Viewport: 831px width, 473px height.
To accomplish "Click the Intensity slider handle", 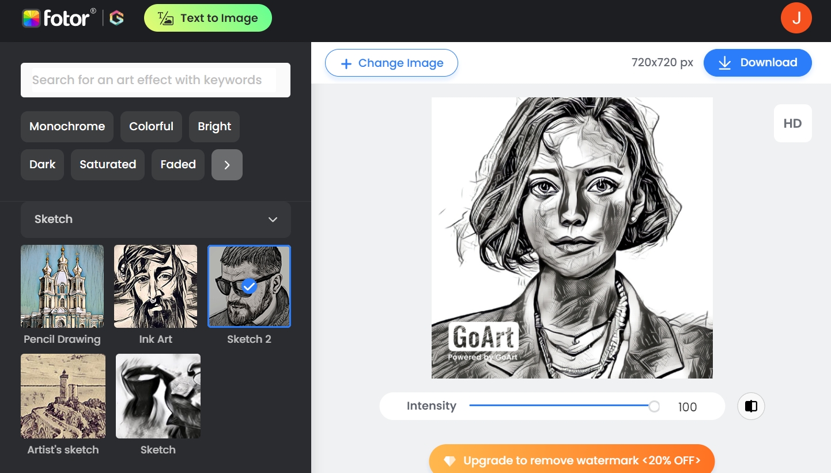I will 654,406.
